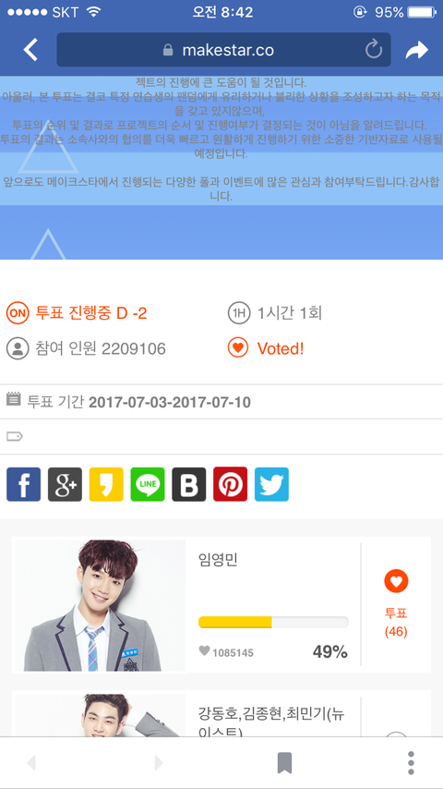Share poll on Google Plus
The width and height of the screenshot is (443, 789).
65,484
